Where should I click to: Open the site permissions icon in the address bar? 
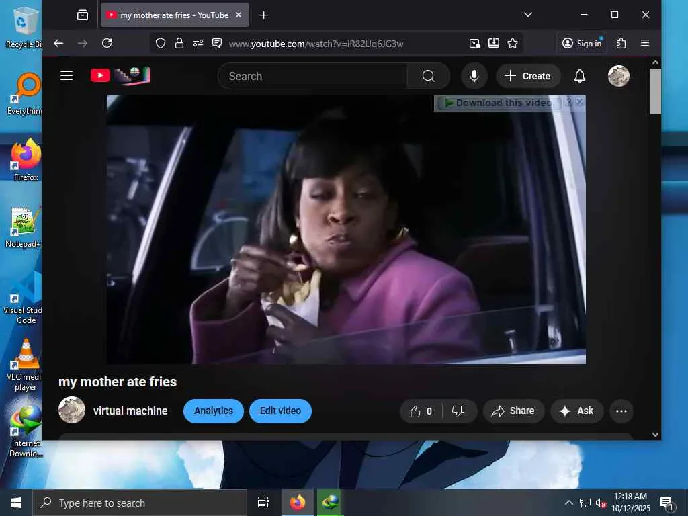tap(198, 43)
